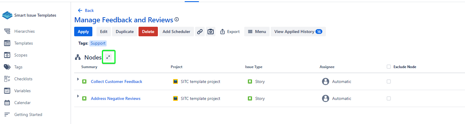
Task: Open Hierarchies in the sidebar
Action: (x=24, y=31)
